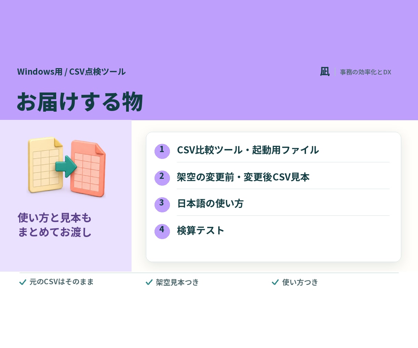Click '使い方つき' footer text
The width and height of the screenshot is (418, 348).
point(300,282)
